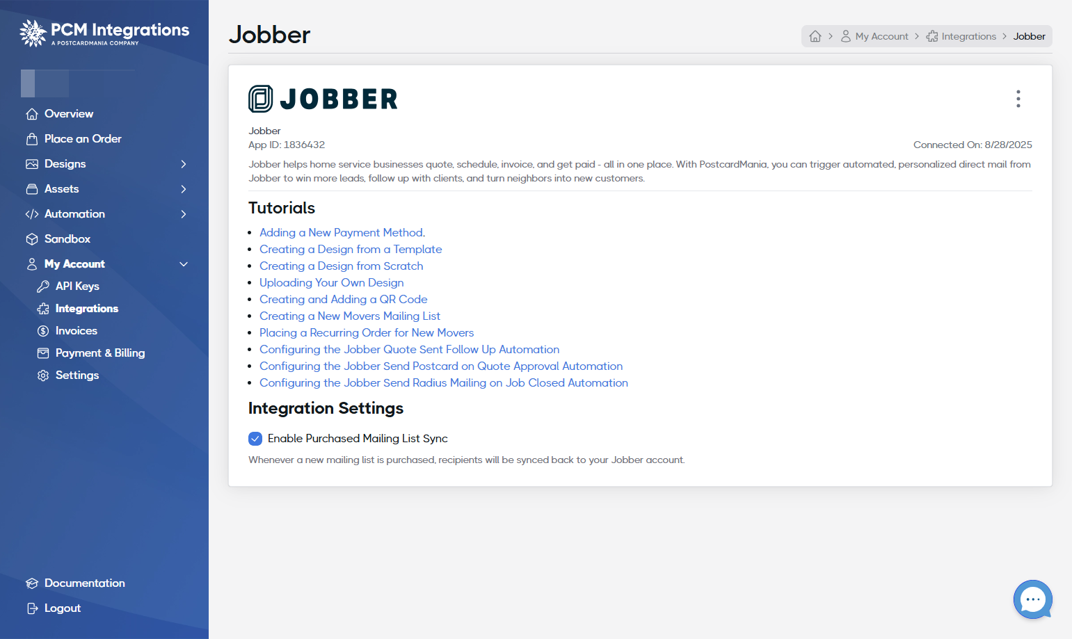This screenshot has height=639, width=1072.
Task: Open Invoices under My Account
Action: point(77,331)
